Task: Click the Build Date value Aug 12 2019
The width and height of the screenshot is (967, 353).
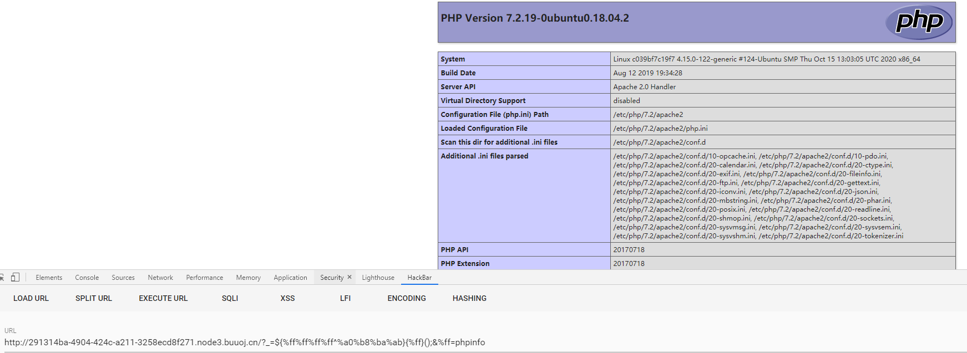Action: [x=647, y=73]
